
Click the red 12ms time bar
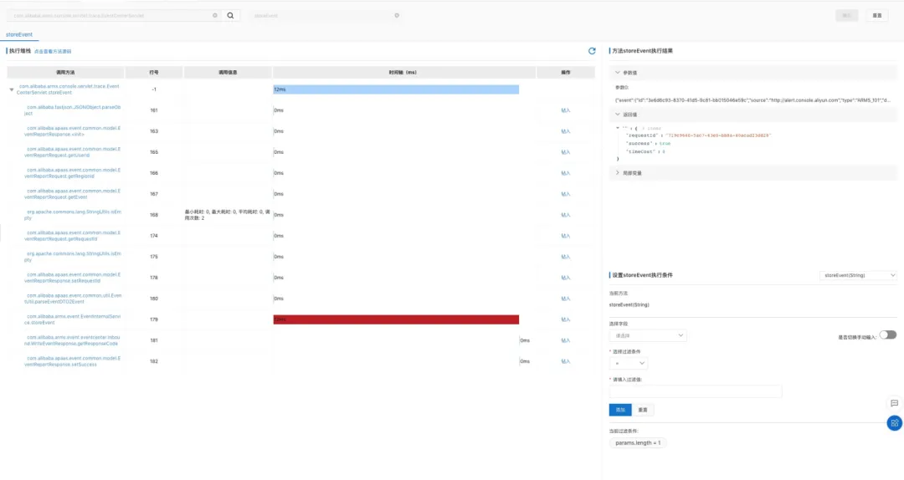(x=396, y=319)
